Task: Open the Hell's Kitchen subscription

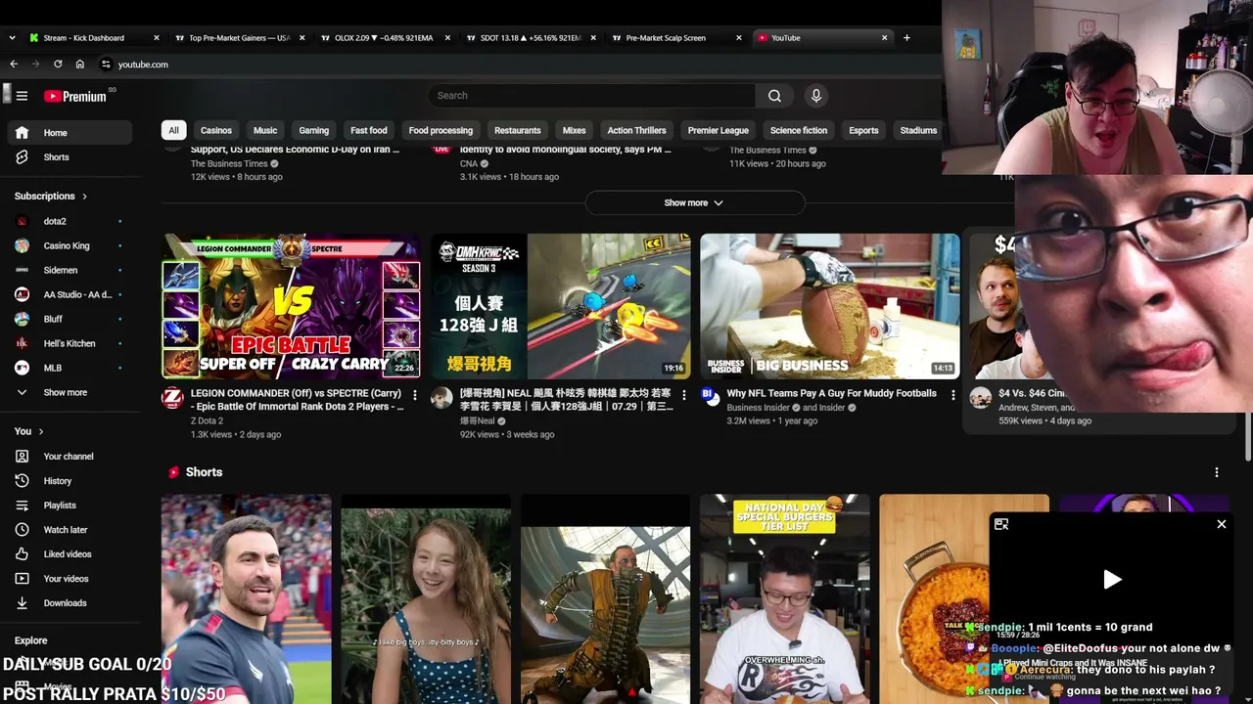Action: pyautogui.click(x=69, y=343)
